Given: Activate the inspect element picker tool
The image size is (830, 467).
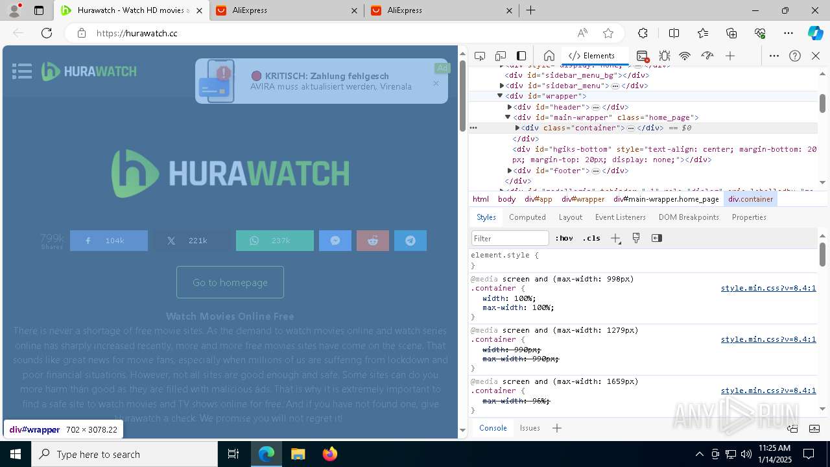Looking at the screenshot, I should click(480, 56).
